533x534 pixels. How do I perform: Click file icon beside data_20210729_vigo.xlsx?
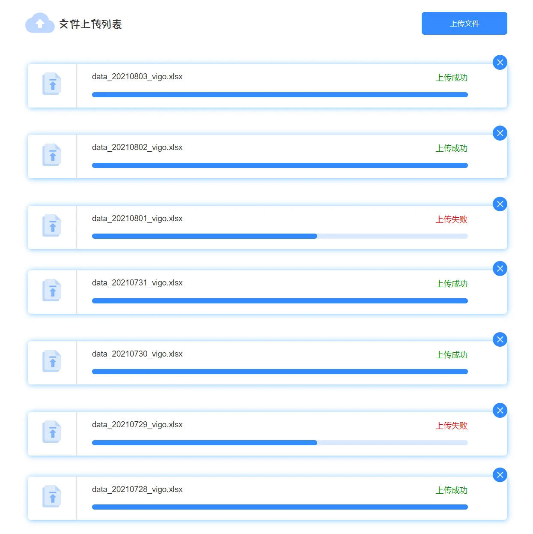52,432
